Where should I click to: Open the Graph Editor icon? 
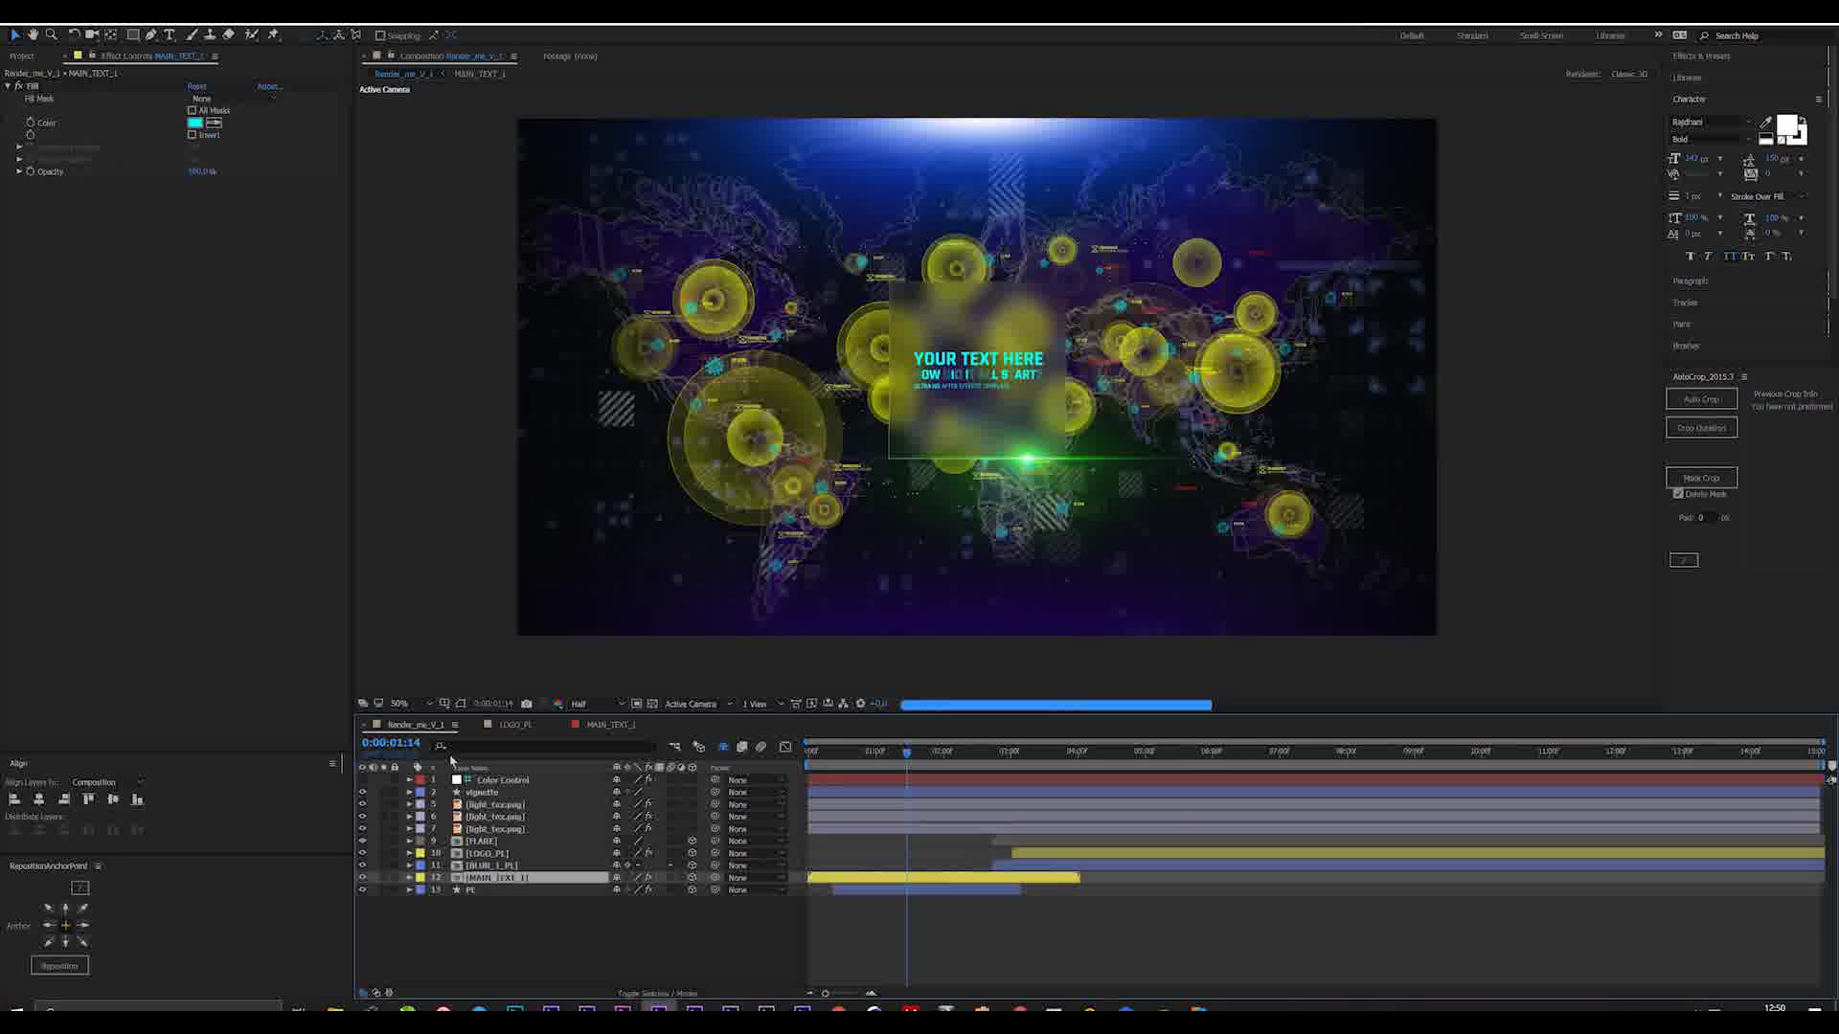785,747
